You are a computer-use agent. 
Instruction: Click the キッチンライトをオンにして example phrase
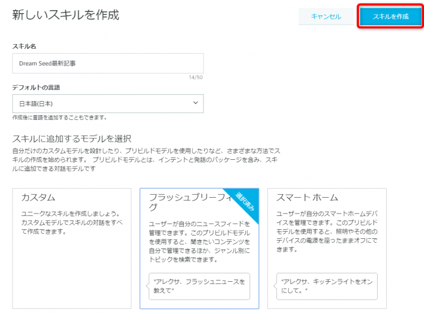click(327, 286)
